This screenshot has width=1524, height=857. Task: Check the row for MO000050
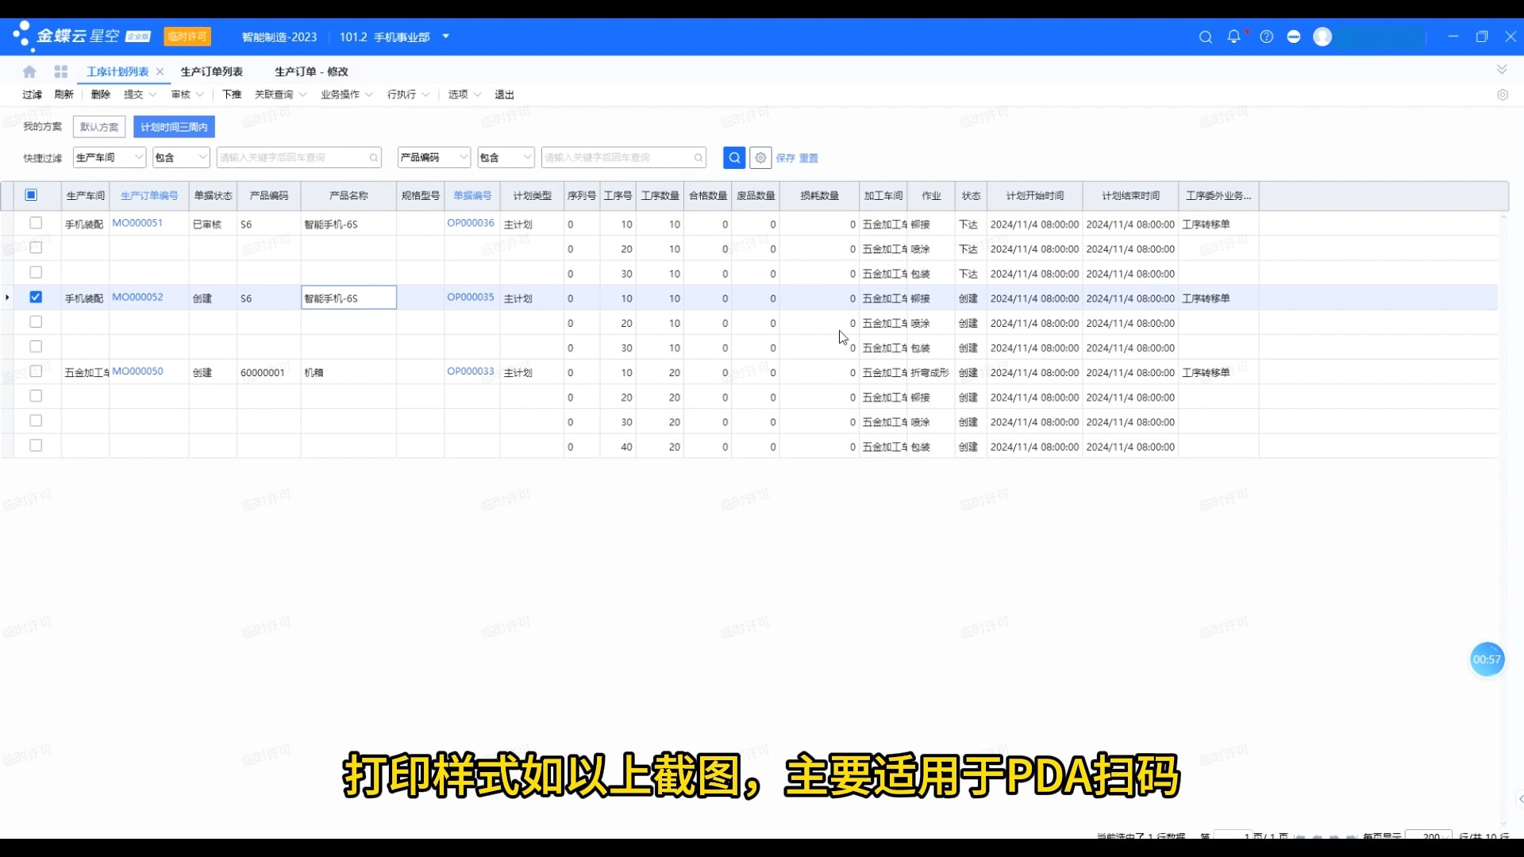36,371
